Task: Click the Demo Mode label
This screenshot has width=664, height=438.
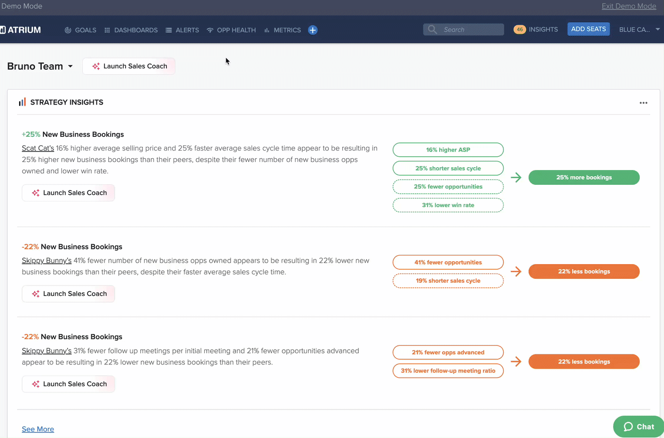Action: (21, 6)
